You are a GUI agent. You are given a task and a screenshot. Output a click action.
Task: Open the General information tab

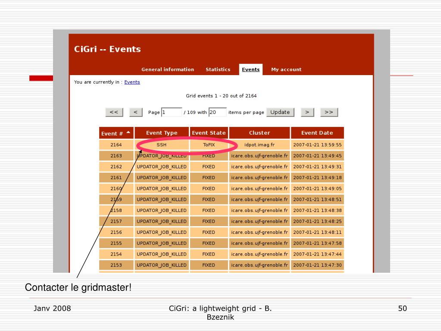coord(168,69)
